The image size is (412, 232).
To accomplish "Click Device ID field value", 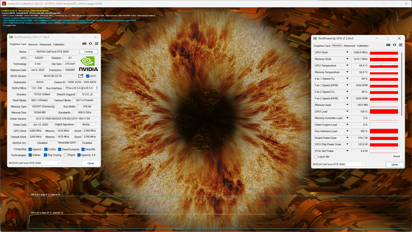I will [82, 82].
